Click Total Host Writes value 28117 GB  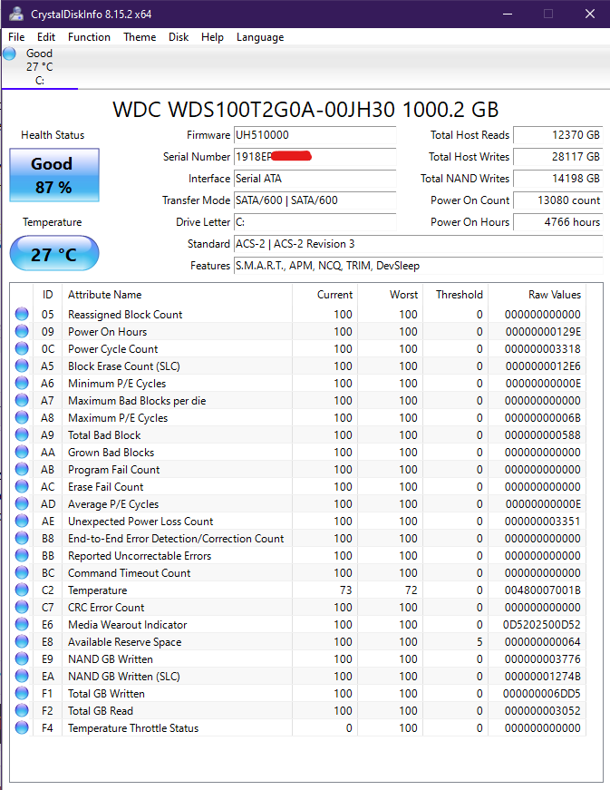557,157
